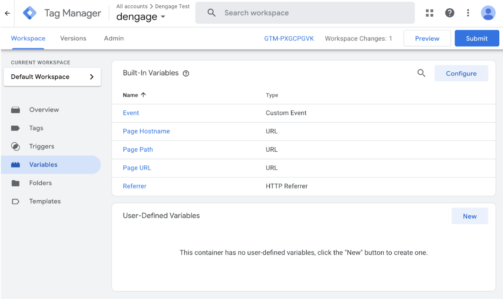Open the user account avatar
The width and height of the screenshot is (503, 299).
(x=488, y=13)
